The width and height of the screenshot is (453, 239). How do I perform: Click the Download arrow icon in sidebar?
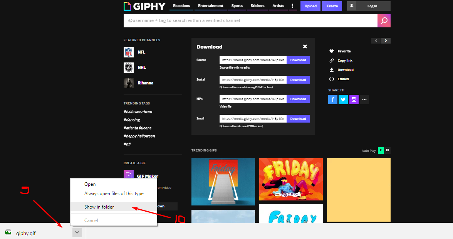tap(332, 70)
